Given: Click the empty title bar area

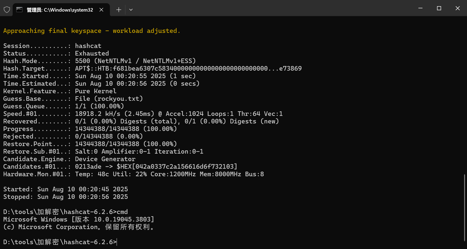Looking at the screenshot, I should [x=270, y=8].
